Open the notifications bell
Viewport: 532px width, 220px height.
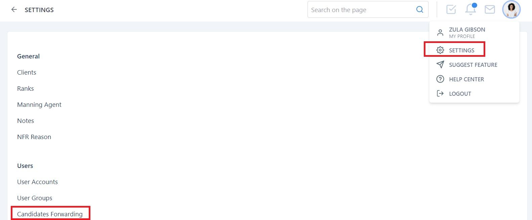[470, 9]
